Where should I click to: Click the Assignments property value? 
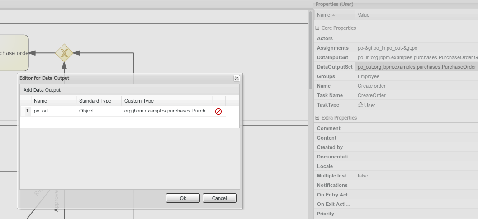pyautogui.click(x=416, y=48)
